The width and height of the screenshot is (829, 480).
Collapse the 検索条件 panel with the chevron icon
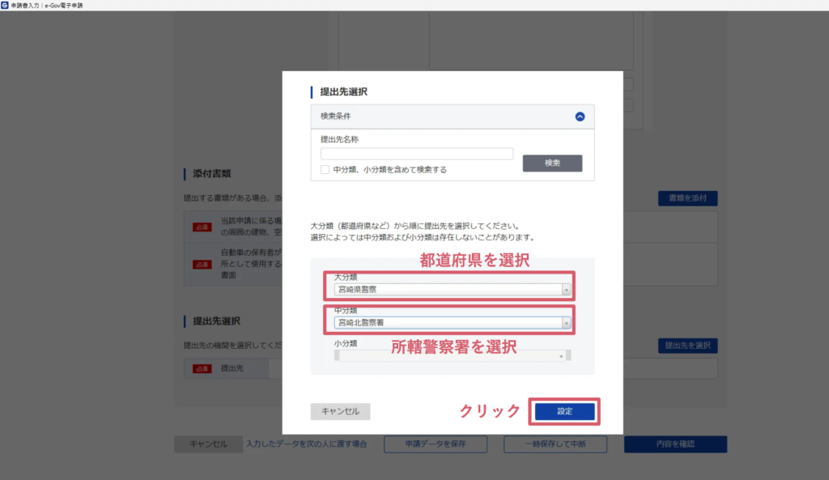[x=580, y=117]
